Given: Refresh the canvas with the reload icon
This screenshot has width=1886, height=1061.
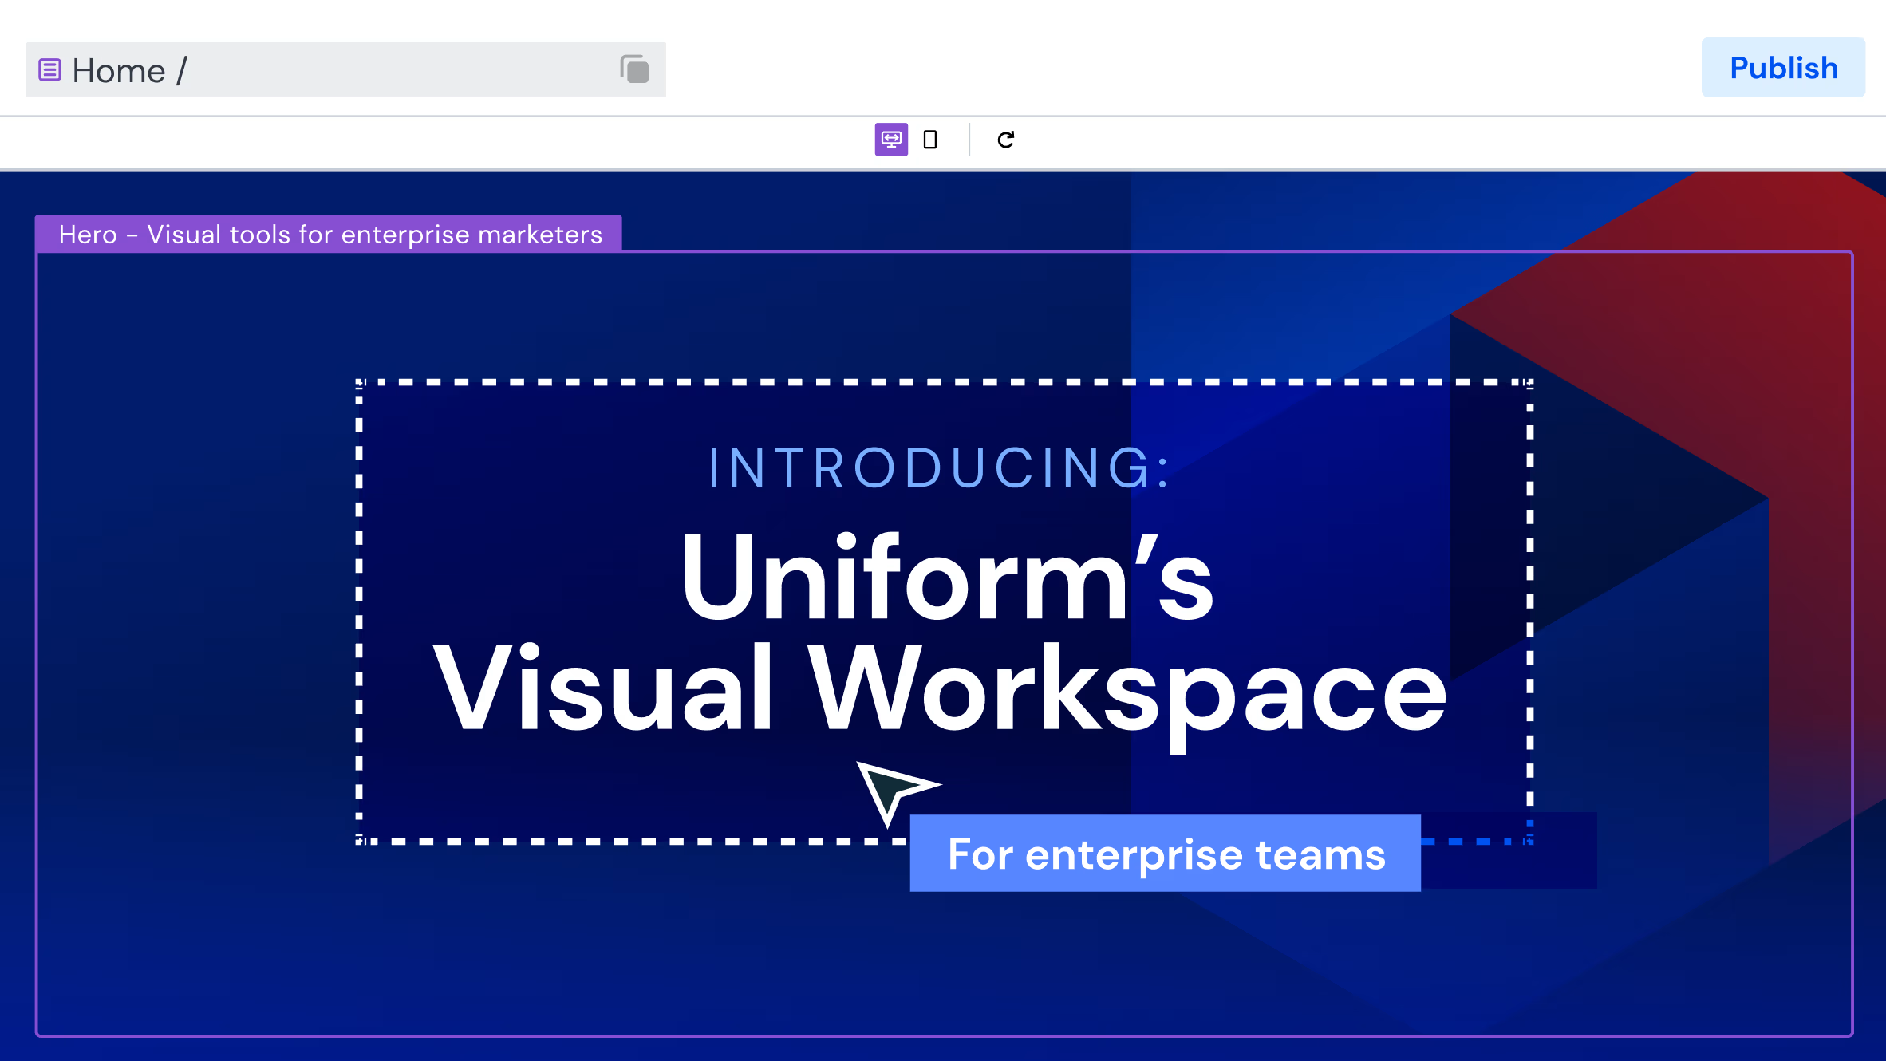Looking at the screenshot, I should pos(1006,140).
